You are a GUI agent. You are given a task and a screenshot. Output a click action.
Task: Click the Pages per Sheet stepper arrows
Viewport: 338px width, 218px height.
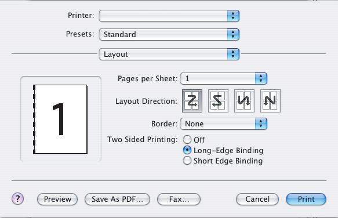point(261,78)
